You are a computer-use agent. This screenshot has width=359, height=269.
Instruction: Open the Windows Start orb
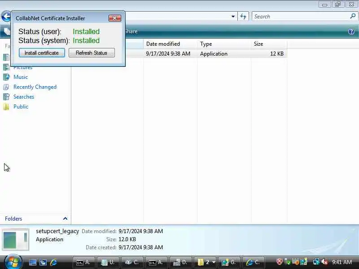coord(13,262)
